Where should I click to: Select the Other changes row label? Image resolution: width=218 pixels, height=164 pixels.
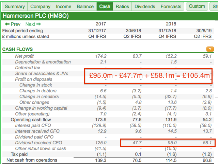pos(34,102)
